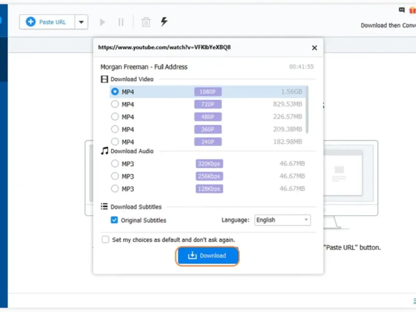Viewport: 416px width, 312px height.
Task: Click the 00:41:55 duration text
Action: (x=302, y=67)
